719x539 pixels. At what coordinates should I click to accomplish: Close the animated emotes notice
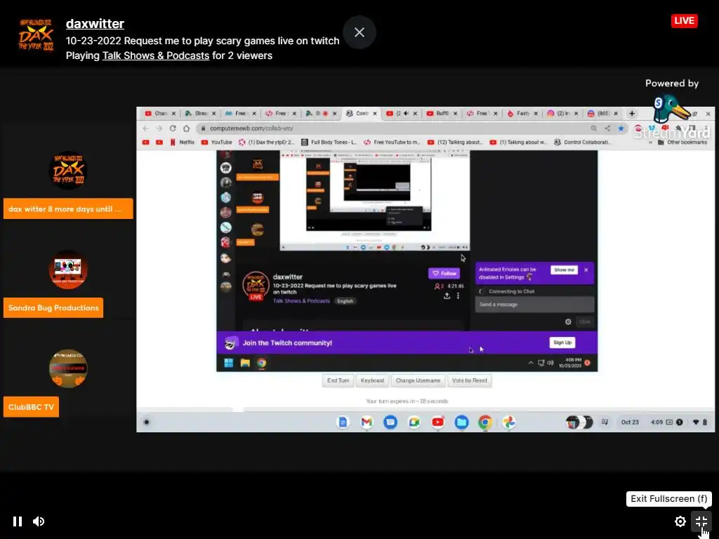(586, 270)
